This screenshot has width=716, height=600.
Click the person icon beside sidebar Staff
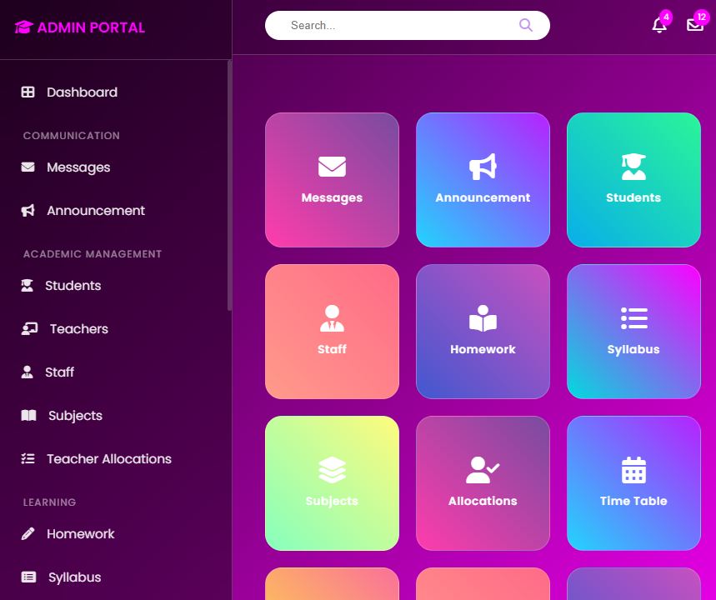pos(27,372)
